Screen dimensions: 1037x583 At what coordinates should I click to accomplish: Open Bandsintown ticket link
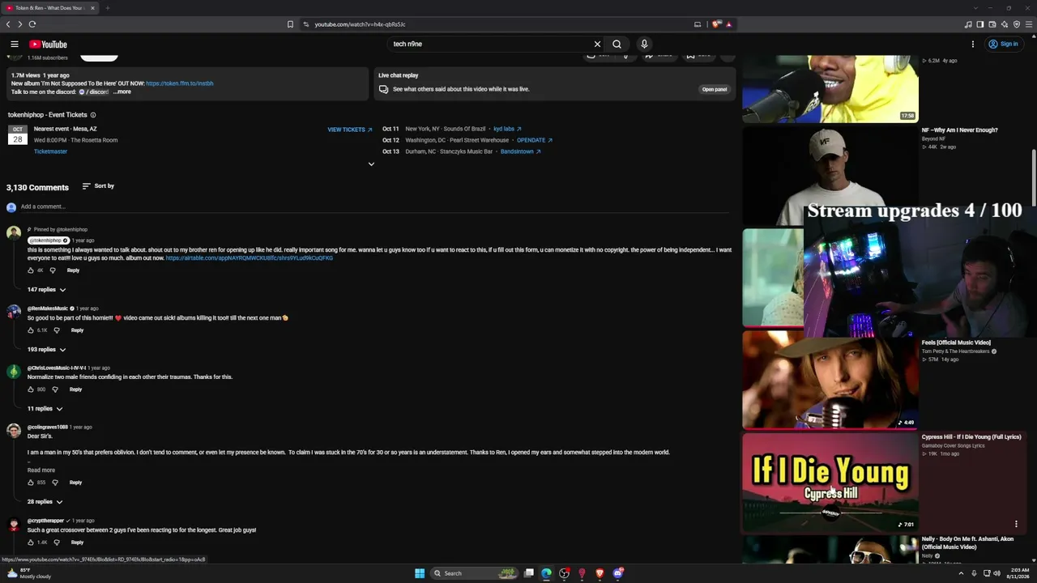[521, 151]
